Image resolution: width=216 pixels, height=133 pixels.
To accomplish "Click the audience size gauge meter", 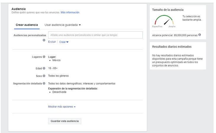I will point(164,21).
